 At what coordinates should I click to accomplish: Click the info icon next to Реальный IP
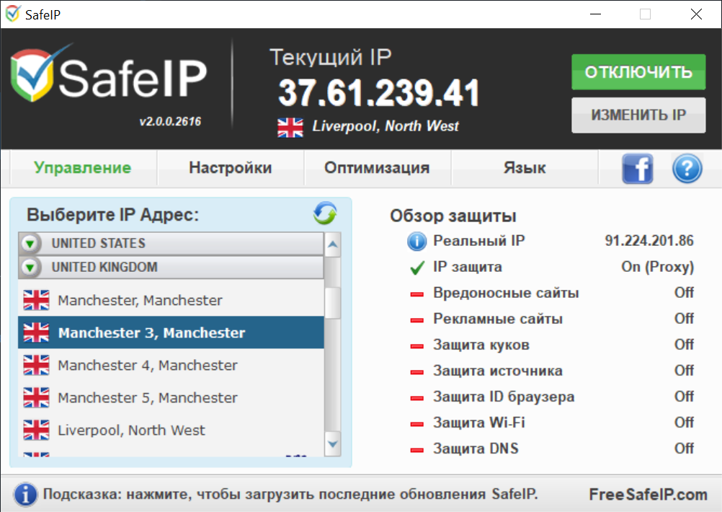(x=416, y=241)
